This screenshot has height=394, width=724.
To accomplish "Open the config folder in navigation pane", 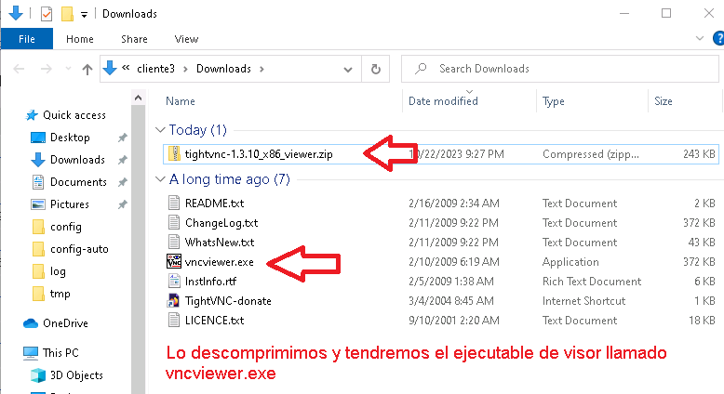I will (x=65, y=227).
